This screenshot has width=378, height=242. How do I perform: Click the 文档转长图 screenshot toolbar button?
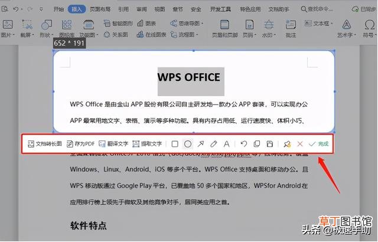tap(45, 144)
